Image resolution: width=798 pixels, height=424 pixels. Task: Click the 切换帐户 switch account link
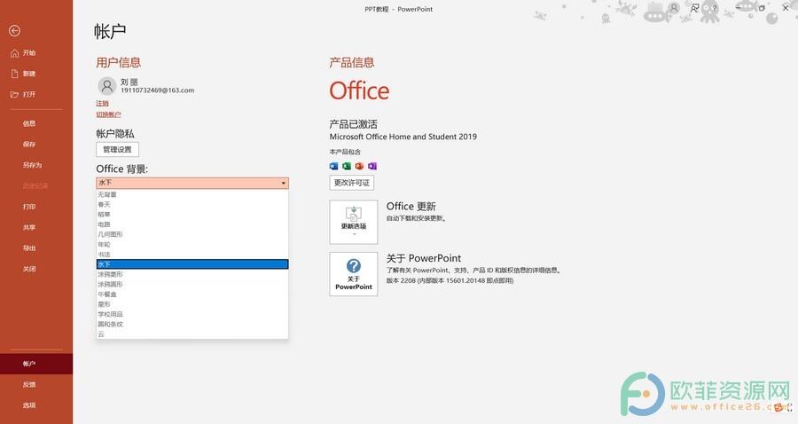coord(108,114)
